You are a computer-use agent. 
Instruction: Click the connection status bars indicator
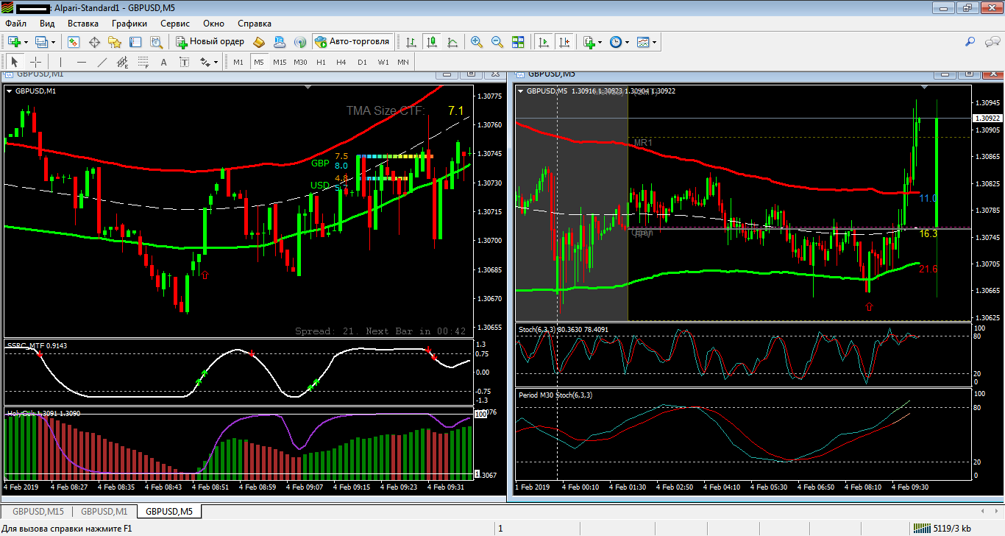pos(922,528)
